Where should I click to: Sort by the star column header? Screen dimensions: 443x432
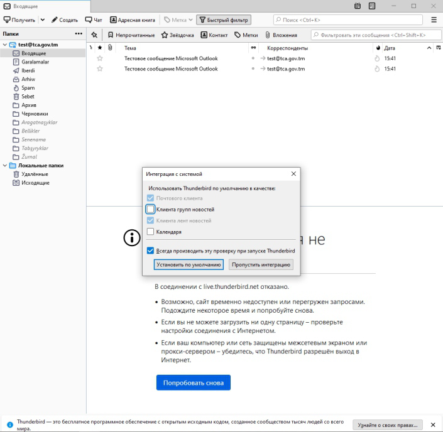coord(100,48)
